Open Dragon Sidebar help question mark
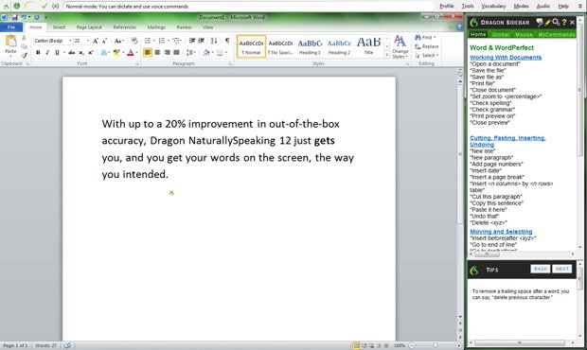 (564, 23)
